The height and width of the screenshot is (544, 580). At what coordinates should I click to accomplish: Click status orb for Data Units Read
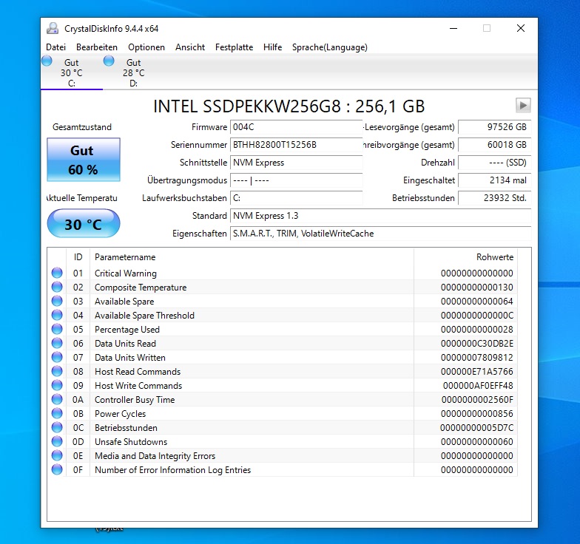click(x=57, y=343)
